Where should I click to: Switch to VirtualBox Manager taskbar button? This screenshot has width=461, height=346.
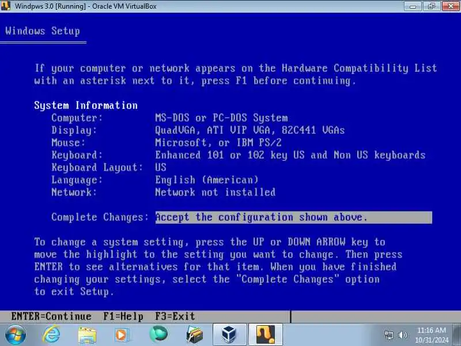tap(229, 335)
